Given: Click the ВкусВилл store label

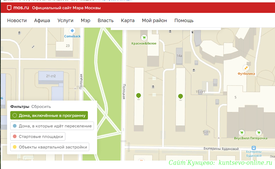Looking at the screenshot, I should click(x=242, y=138).
